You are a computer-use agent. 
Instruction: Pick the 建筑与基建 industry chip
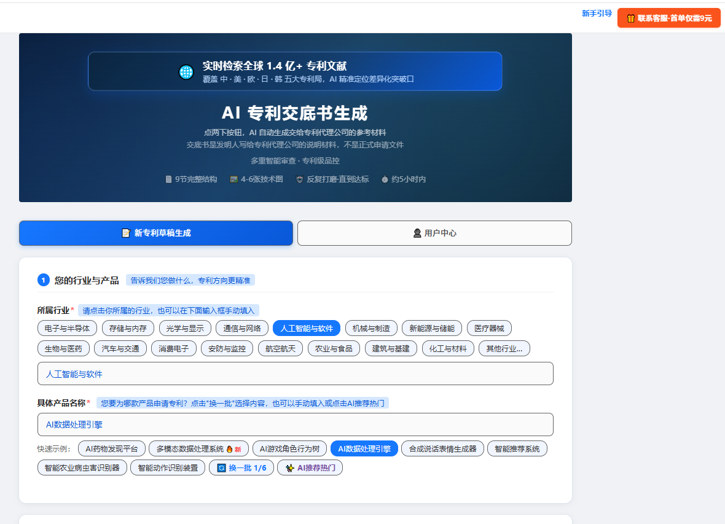pyautogui.click(x=391, y=349)
